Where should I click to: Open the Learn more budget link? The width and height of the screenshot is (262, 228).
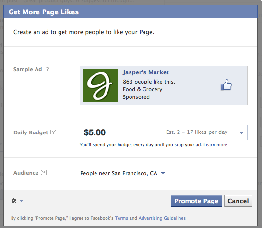coord(215,145)
